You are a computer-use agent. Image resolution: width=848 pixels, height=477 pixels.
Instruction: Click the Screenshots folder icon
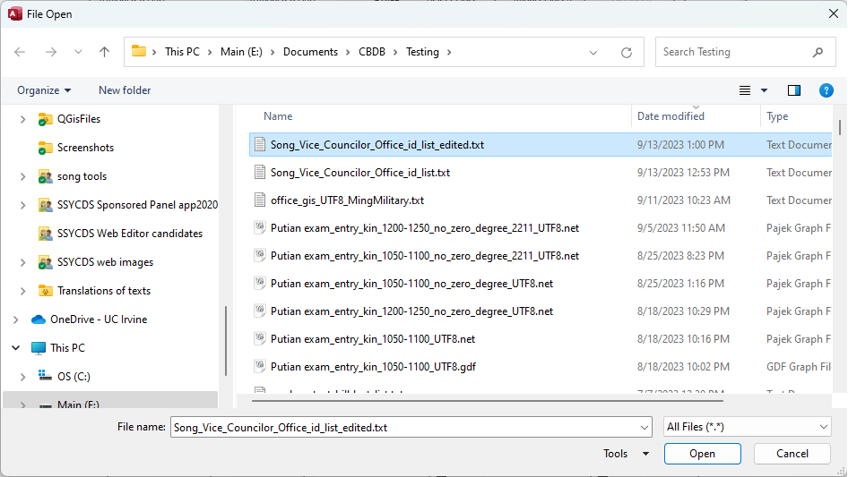46,148
